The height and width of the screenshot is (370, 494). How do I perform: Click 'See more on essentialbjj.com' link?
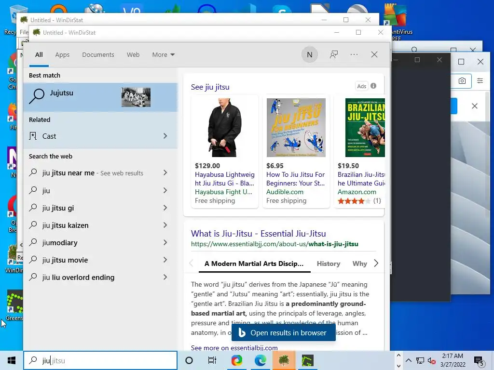[x=234, y=348]
